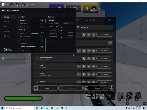Open the Visuals tab in Thunder Aim
Image resolution: width=147 pixels, height=110 pixels.
(7, 22)
